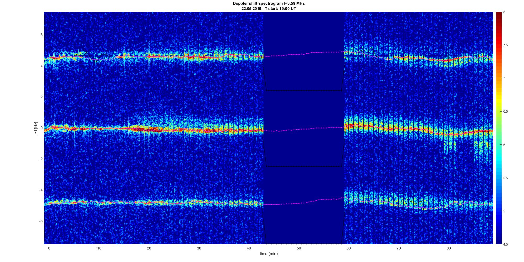Click the y-axis tick label '-4'
The image size is (524, 262).
41,190
